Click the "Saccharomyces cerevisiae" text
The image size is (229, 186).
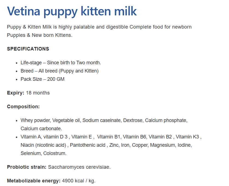(x=79, y=167)
